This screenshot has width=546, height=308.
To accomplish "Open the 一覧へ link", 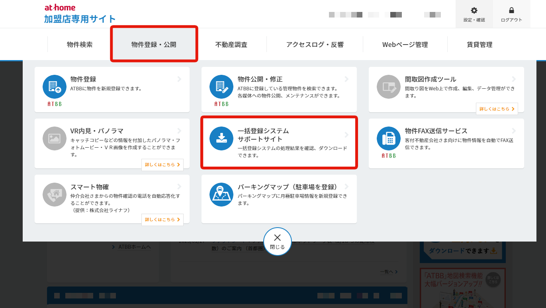I will (x=389, y=272).
